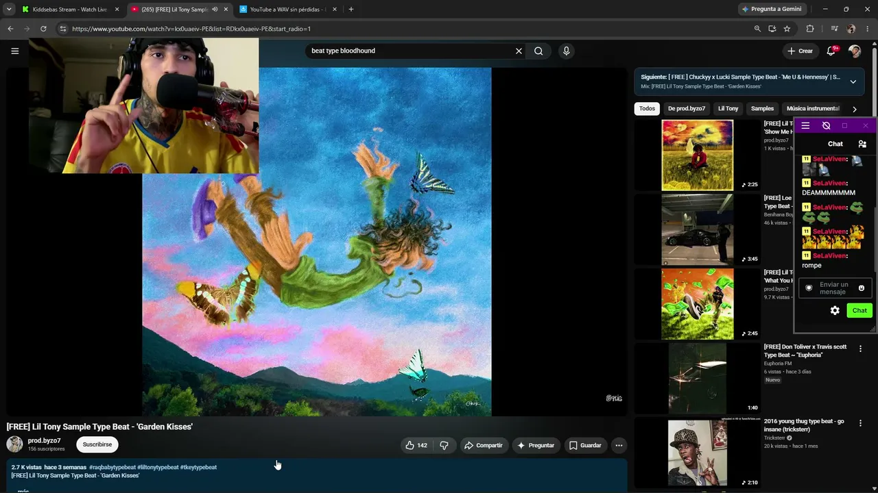
Task: Open browser media controls
Action: click(834, 29)
